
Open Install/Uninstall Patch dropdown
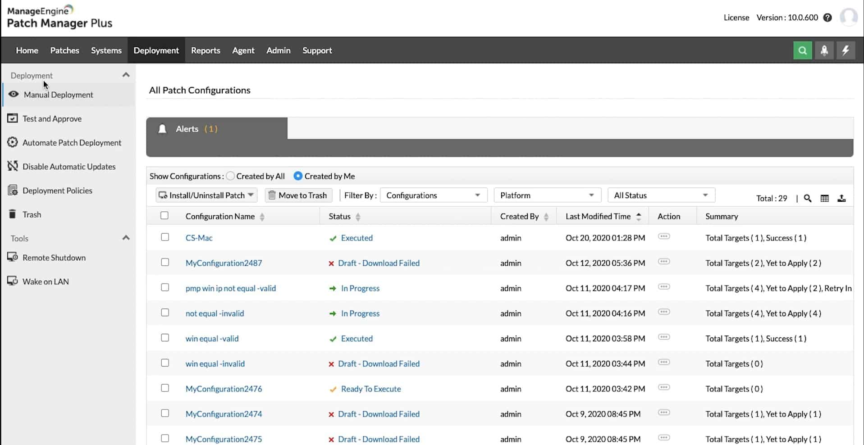click(206, 195)
